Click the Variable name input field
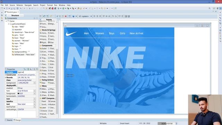The image size is (222, 125). [27, 72]
